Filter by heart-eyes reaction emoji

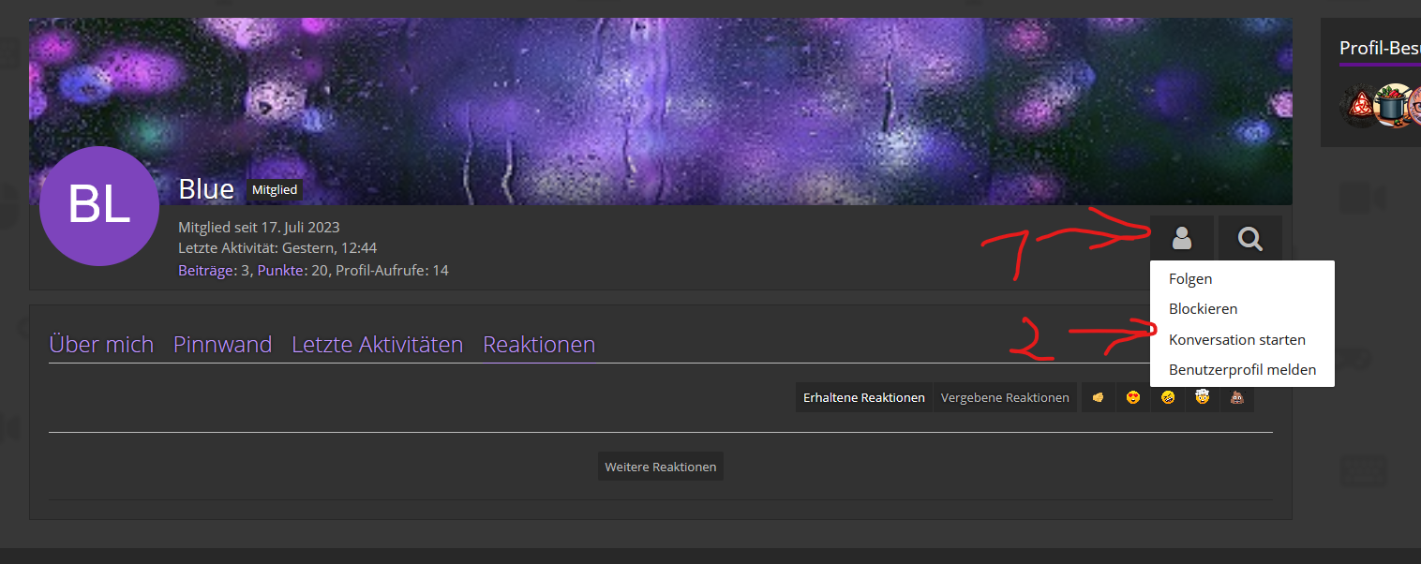point(1132,397)
